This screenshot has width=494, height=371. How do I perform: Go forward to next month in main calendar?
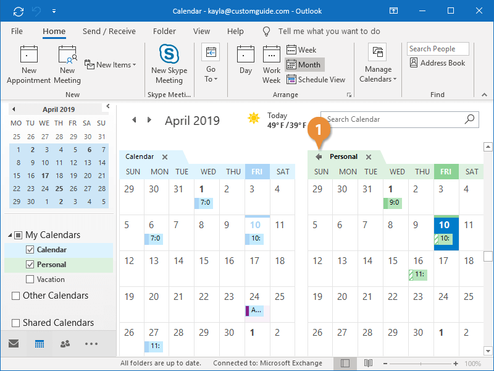click(x=149, y=120)
